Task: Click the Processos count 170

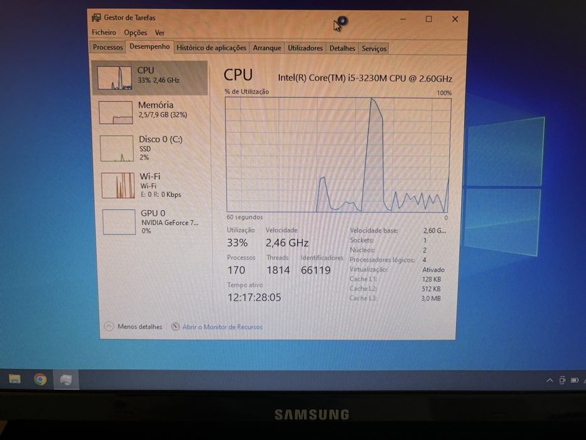Action: [236, 270]
